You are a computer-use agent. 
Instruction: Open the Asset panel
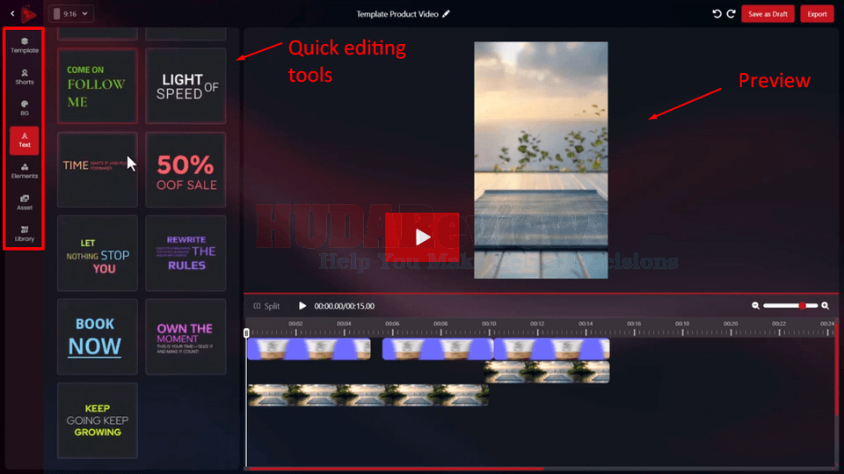[x=25, y=202]
